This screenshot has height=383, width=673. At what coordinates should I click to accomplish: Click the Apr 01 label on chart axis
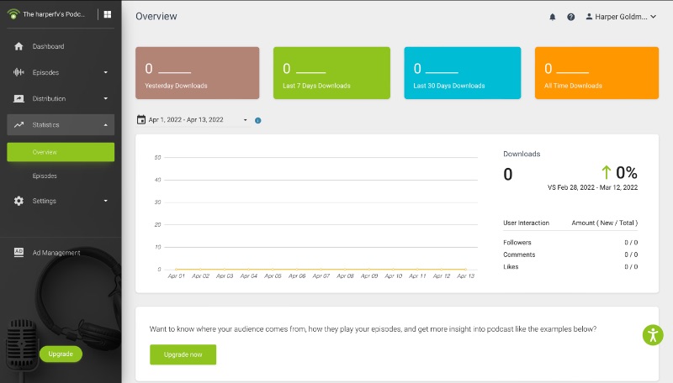tap(177, 275)
